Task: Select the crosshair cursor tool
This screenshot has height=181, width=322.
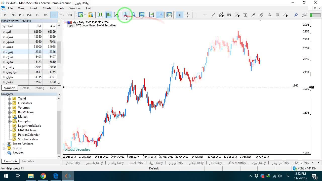Action: tap(187, 15)
